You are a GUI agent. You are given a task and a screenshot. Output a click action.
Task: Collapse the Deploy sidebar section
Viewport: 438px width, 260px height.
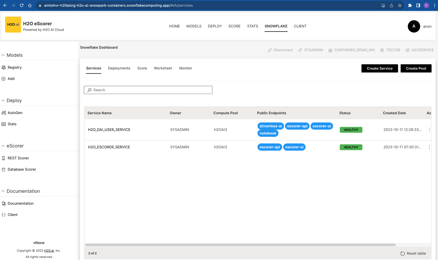pyautogui.click(x=3, y=100)
